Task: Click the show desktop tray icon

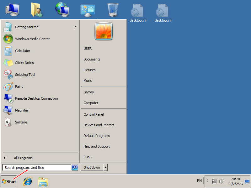Action: tap(247, 181)
